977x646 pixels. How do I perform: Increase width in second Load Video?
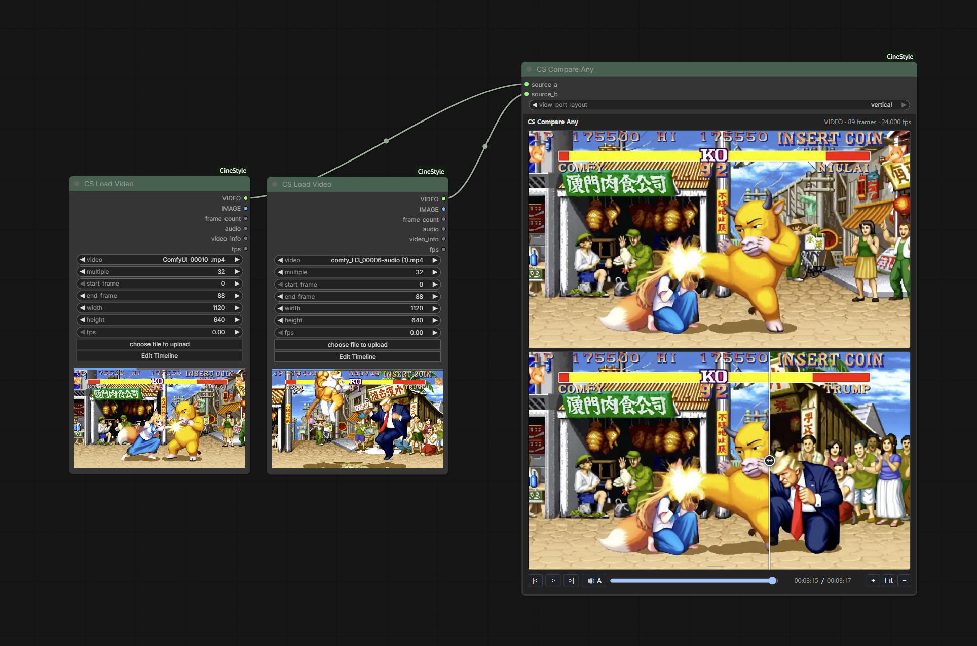[435, 308]
